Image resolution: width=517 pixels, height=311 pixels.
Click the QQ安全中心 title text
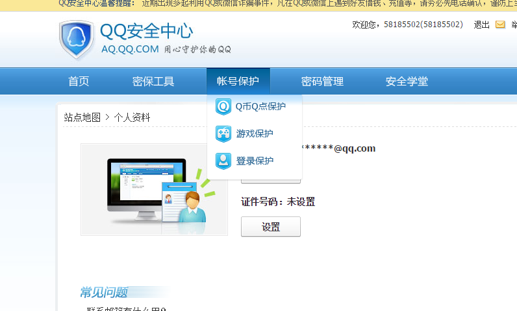pos(146,31)
